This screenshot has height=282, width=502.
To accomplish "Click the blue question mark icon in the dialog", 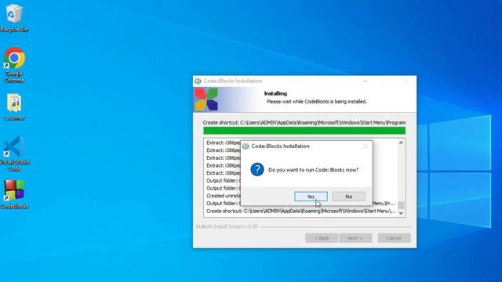I will tap(257, 169).
